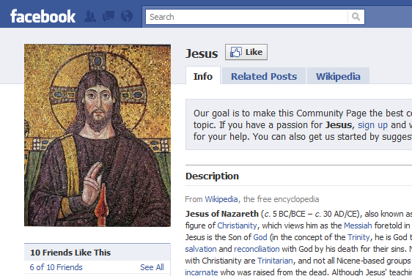Viewport: 412px width, 276px height.
Task: Open the Wikipedia source link
Action: click(221, 199)
